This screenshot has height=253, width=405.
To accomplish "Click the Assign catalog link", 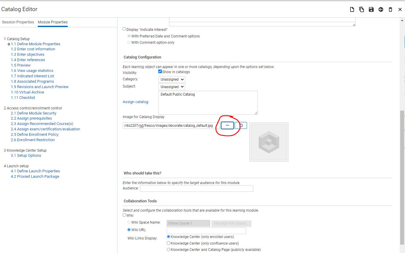I will tap(136, 102).
